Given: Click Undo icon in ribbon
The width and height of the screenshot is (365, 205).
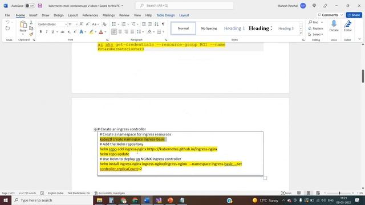Looking at the screenshot, I should pyautogui.click(x=7, y=22).
